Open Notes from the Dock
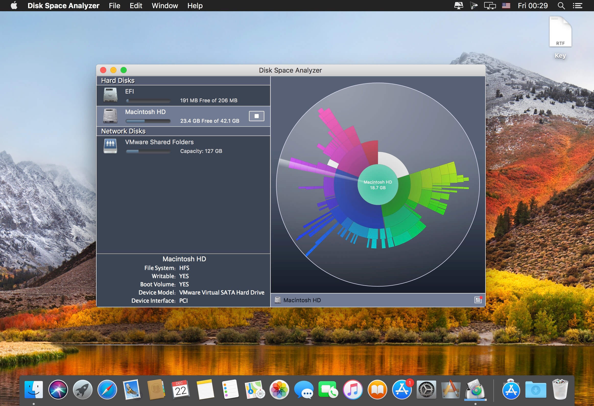 click(x=205, y=389)
